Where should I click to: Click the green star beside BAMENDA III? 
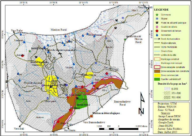(x=125, y=39)
